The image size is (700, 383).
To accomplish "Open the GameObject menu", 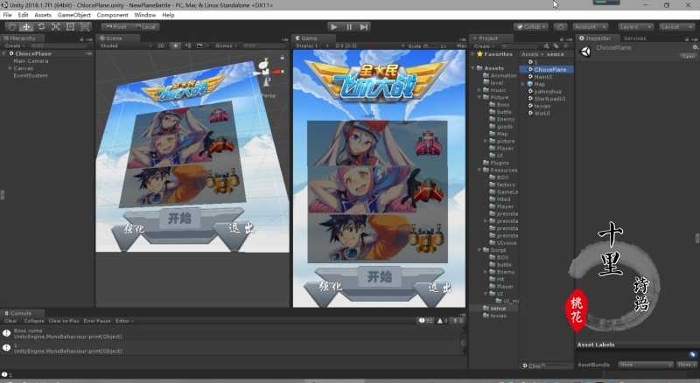I will click(74, 15).
